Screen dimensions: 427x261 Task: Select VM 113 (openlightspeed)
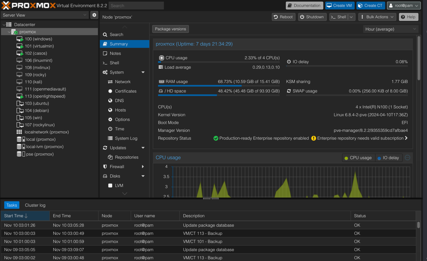click(45, 96)
